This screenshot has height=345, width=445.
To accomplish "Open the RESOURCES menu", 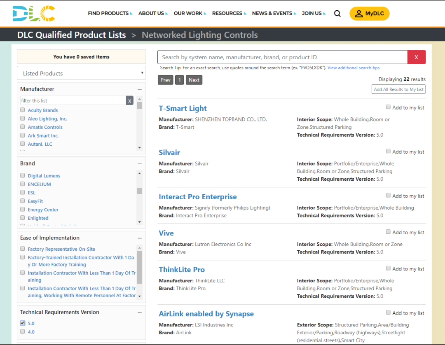I will point(229,14).
